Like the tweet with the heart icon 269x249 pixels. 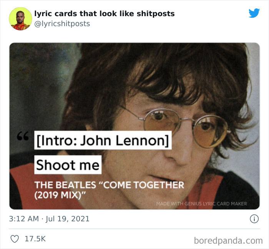pyautogui.click(x=15, y=239)
